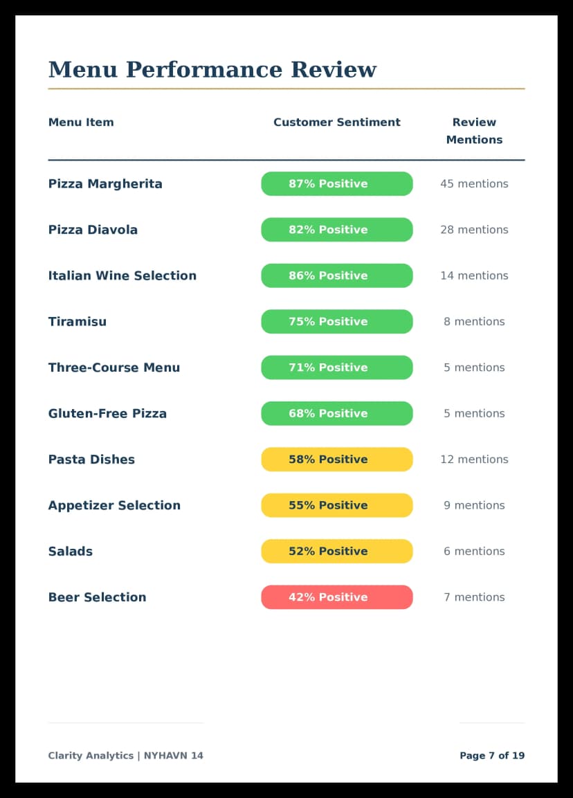The height and width of the screenshot is (798, 573).
Task: Click the Clarity Analytics footer text
Action: pos(125,756)
